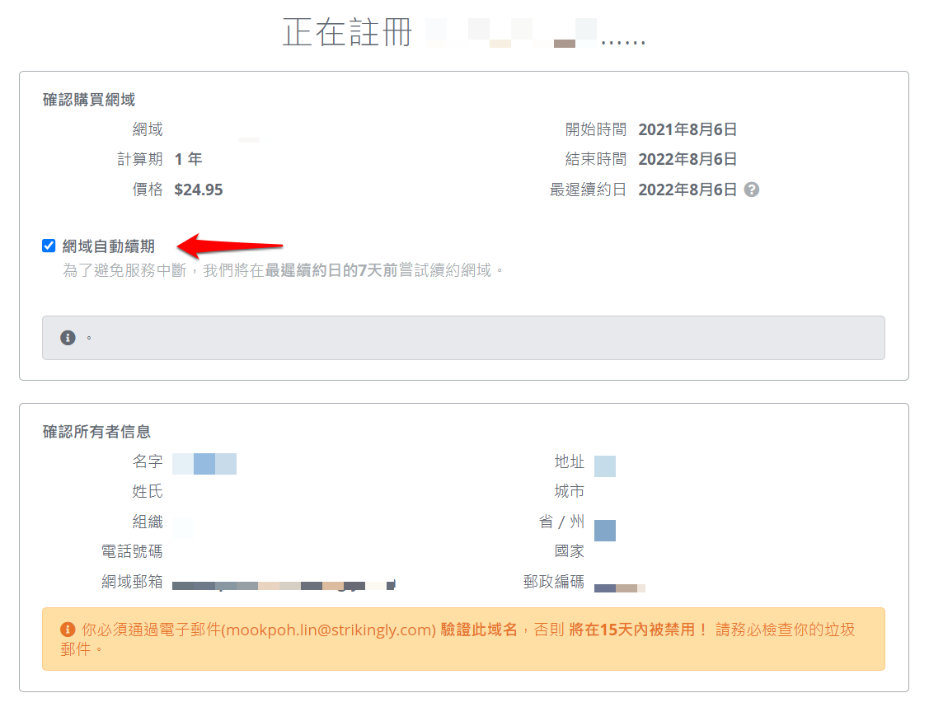This screenshot has width=929, height=707.
Task: Click the 正在註冊 page title
Action: [347, 32]
